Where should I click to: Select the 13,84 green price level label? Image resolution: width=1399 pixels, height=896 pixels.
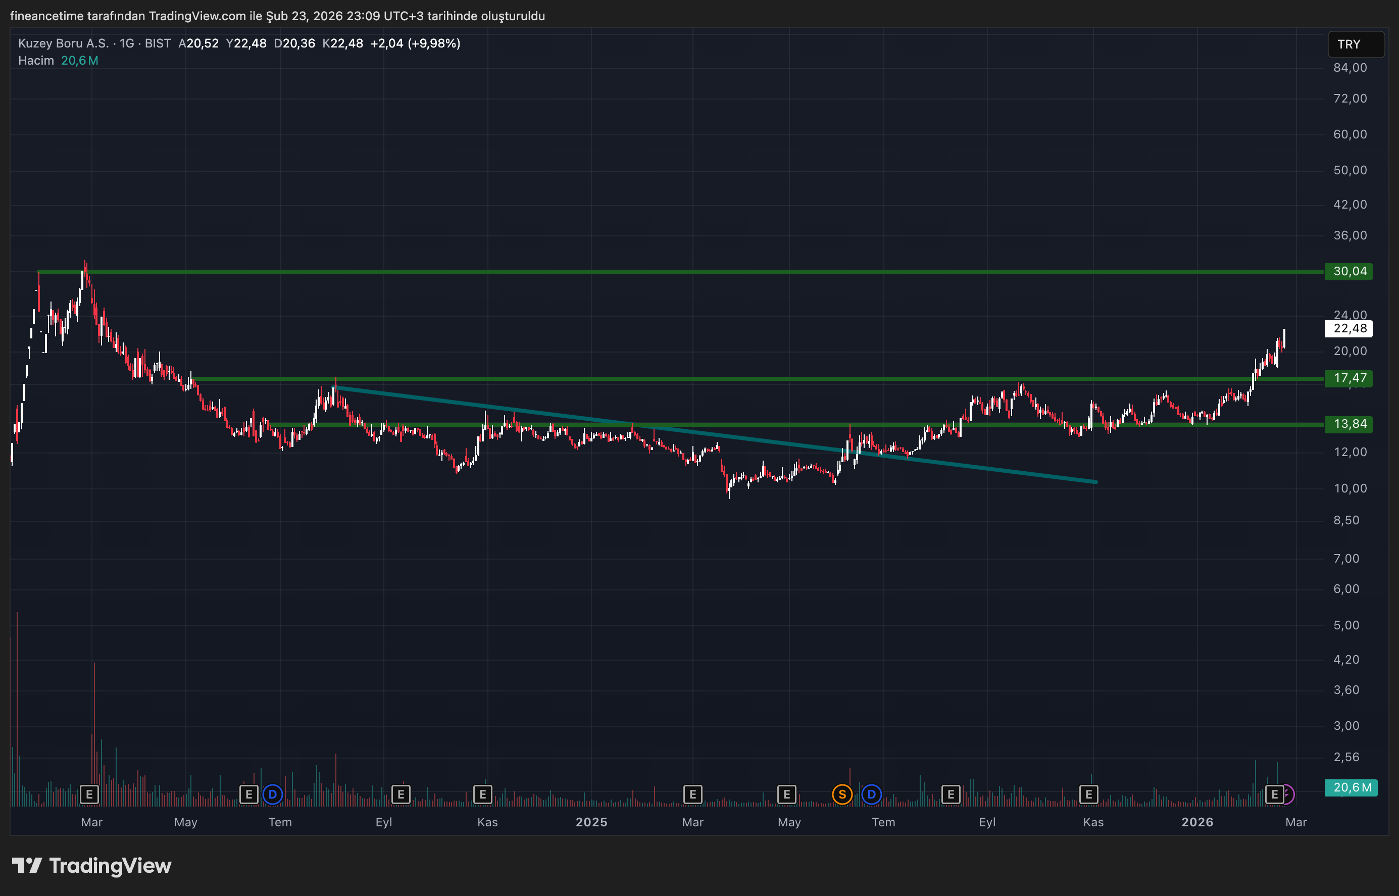(1348, 424)
